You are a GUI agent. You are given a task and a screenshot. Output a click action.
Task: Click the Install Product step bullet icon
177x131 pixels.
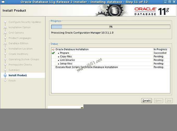[5, 75]
